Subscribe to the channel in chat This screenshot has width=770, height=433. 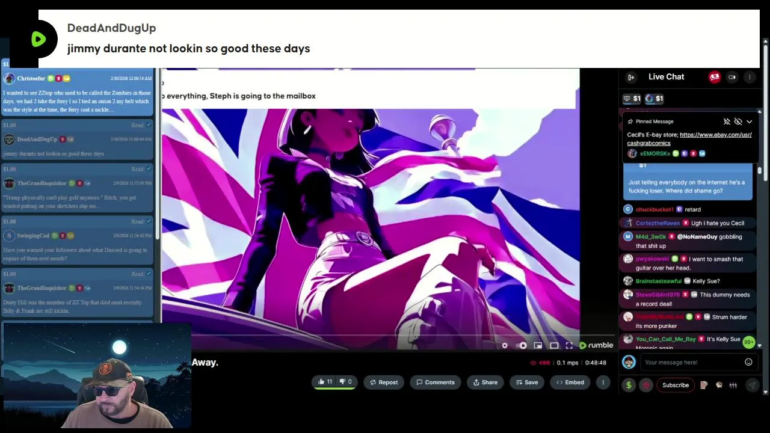pos(676,385)
